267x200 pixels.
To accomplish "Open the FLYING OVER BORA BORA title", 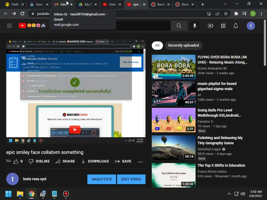I will [x=222, y=60].
